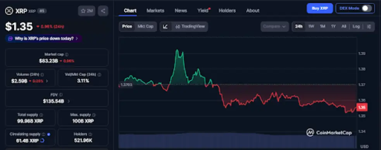Open the Markets tab

click(155, 11)
